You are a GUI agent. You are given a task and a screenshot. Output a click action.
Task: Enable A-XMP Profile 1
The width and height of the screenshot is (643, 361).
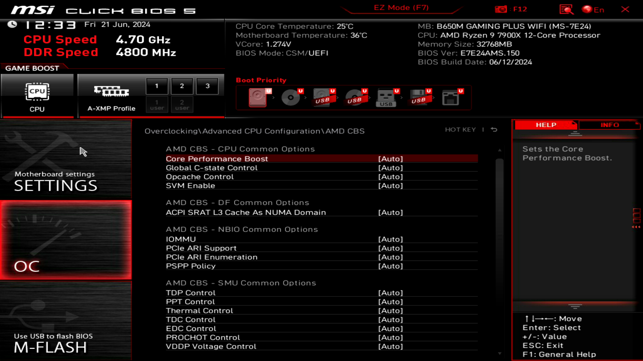(156, 86)
